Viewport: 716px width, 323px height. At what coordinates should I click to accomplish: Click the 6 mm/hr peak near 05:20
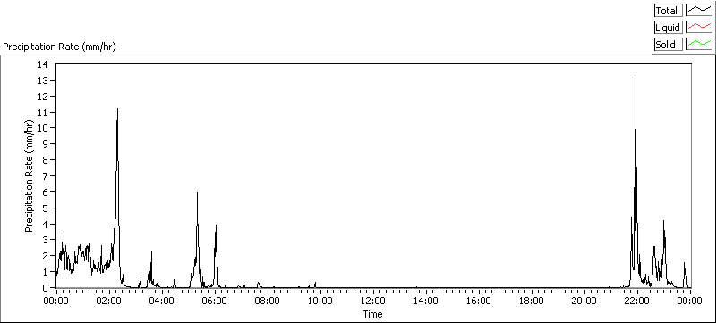pos(197,192)
